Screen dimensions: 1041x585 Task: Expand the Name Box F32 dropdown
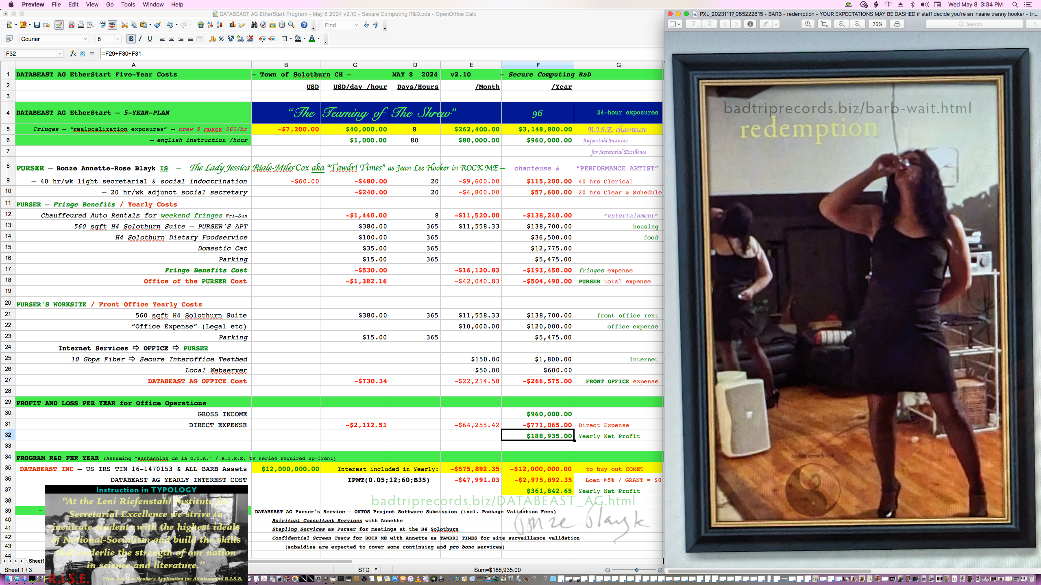pyautogui.click(x=60, y=54)
